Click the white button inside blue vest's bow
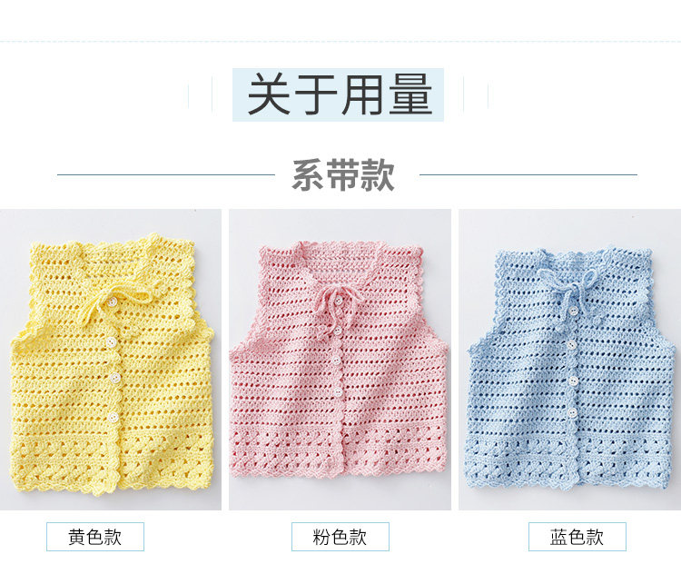This screenshot has width=681, height=574. tap(573, 312)
